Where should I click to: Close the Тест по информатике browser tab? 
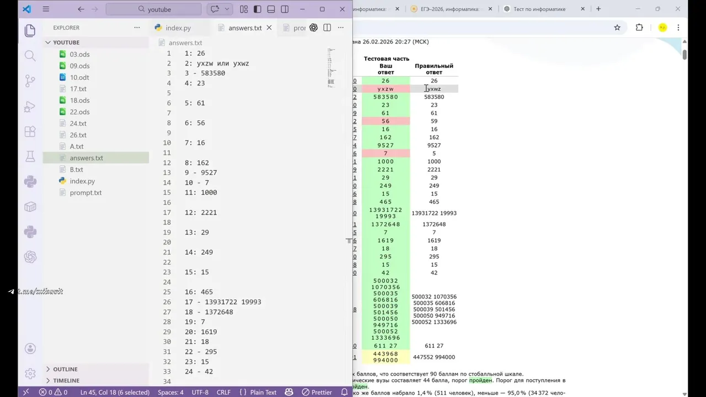(583, 9)
